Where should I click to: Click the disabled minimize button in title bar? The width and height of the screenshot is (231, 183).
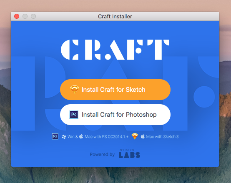click(x=25, y=16)
